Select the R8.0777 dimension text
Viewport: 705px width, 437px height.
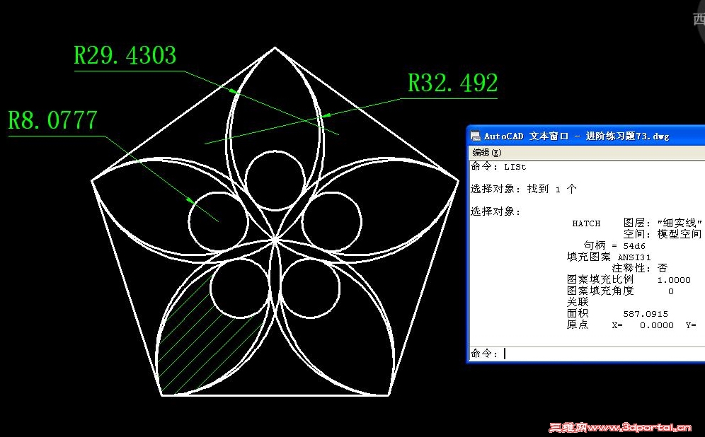[52, 120]
